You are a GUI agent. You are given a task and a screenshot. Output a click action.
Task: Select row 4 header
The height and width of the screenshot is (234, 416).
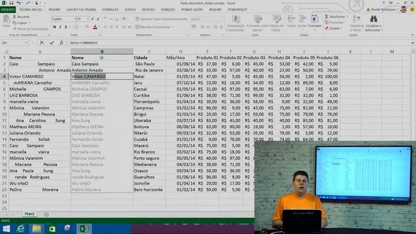tap(5, 77)
